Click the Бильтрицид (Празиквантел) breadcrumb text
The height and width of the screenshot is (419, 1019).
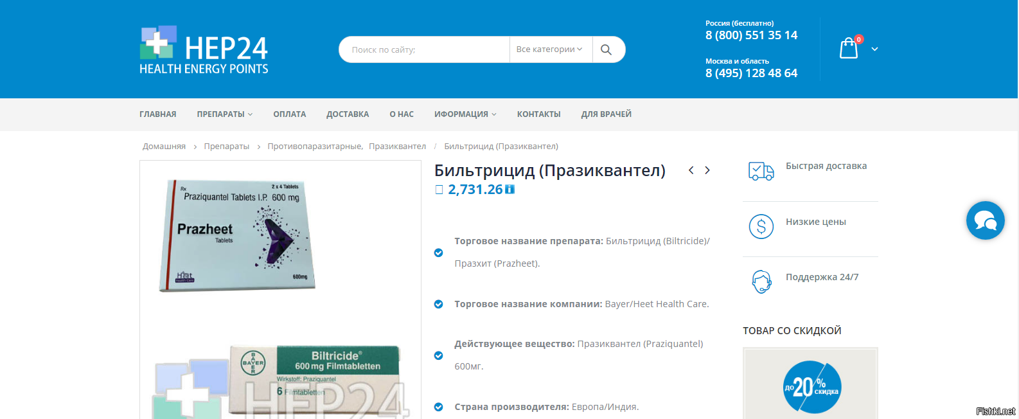point(501,147)
